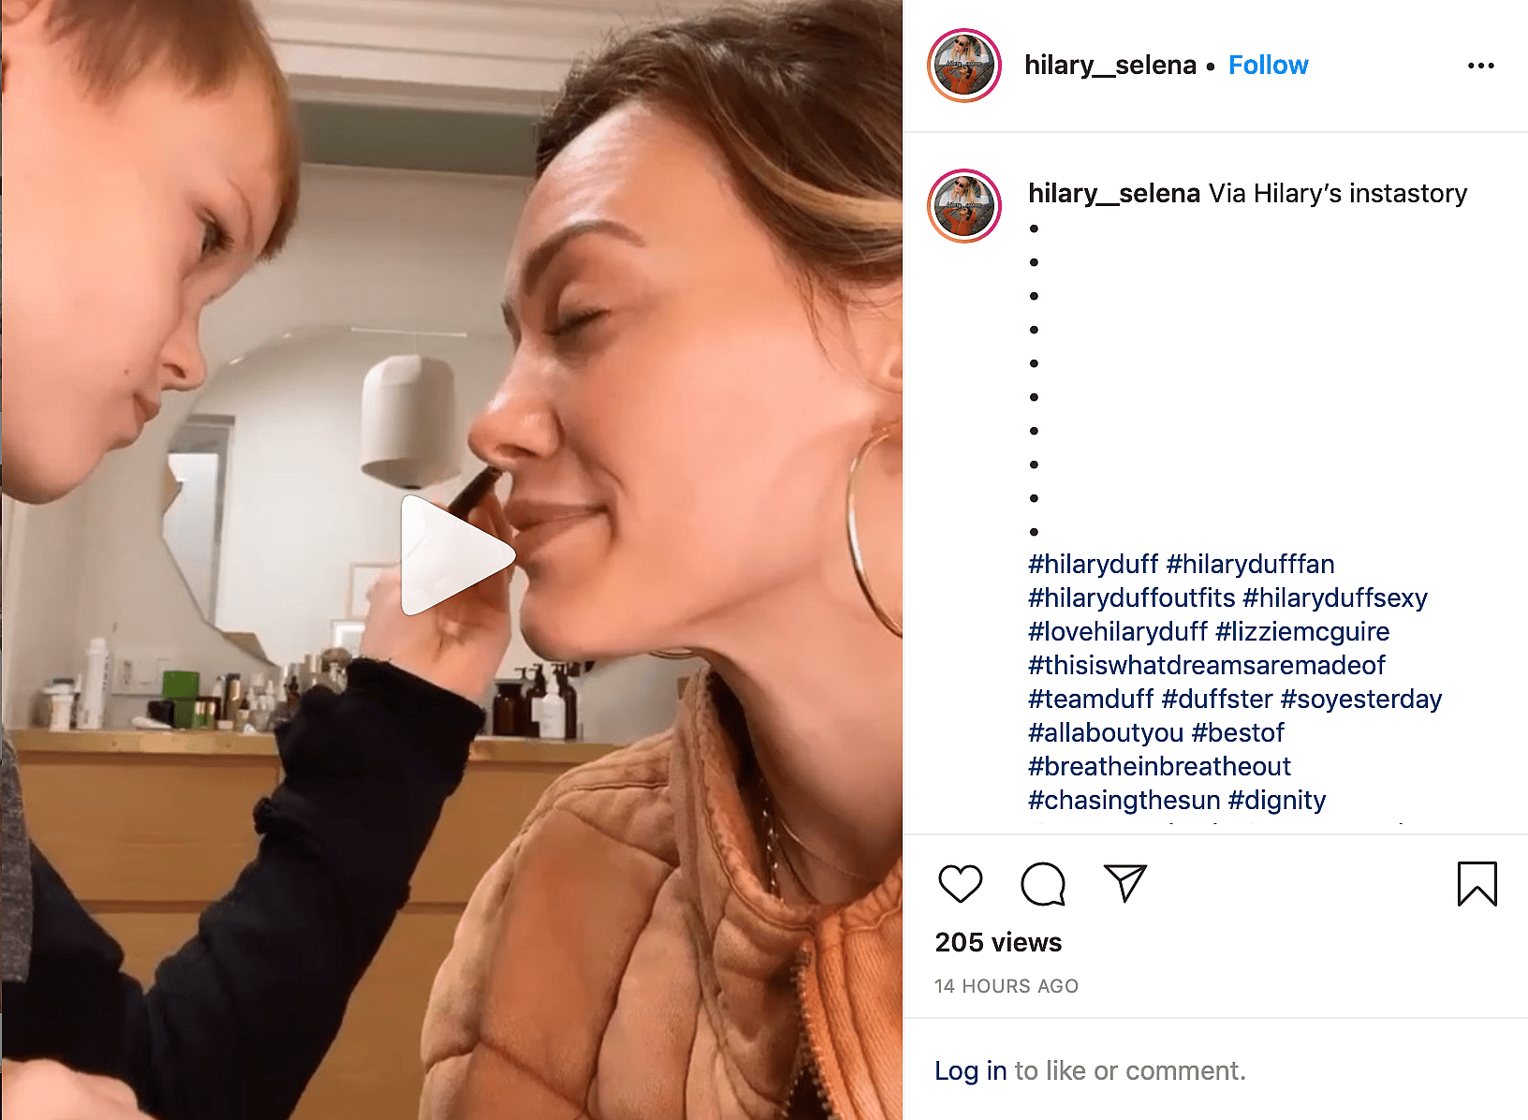
Task: Save post with bookmark icon
Action: pyautogui.click(x=1477, y=883)
